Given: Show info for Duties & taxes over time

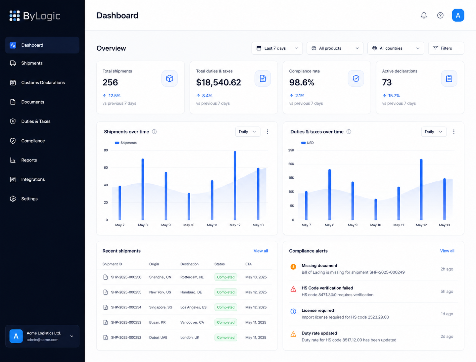Looking at the screenshot, I should point(349,132).
